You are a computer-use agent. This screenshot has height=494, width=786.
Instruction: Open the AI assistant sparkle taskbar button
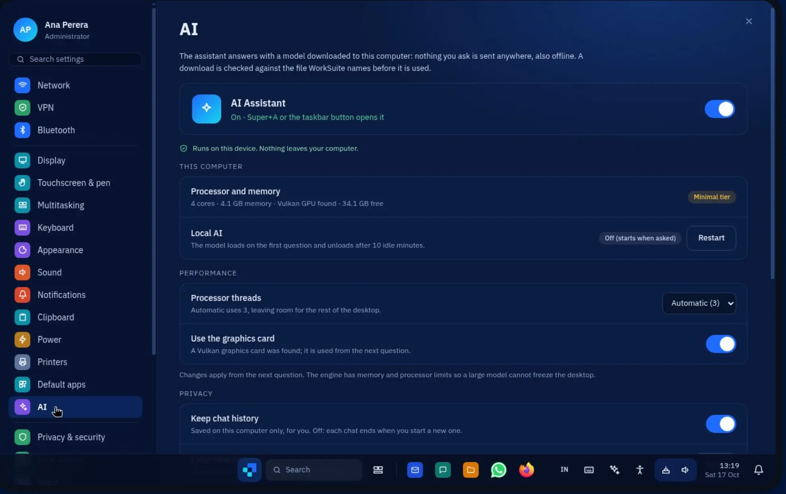point(615,470)
